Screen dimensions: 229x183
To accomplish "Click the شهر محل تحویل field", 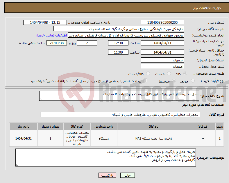I will [162, 67].
